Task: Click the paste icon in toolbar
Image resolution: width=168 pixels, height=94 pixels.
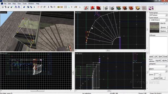Action: [x=55, y=7]
